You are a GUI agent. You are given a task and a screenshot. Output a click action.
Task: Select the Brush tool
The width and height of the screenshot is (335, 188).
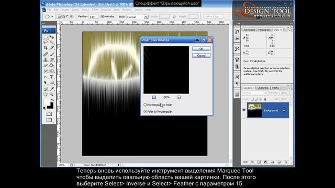point(52,54)
